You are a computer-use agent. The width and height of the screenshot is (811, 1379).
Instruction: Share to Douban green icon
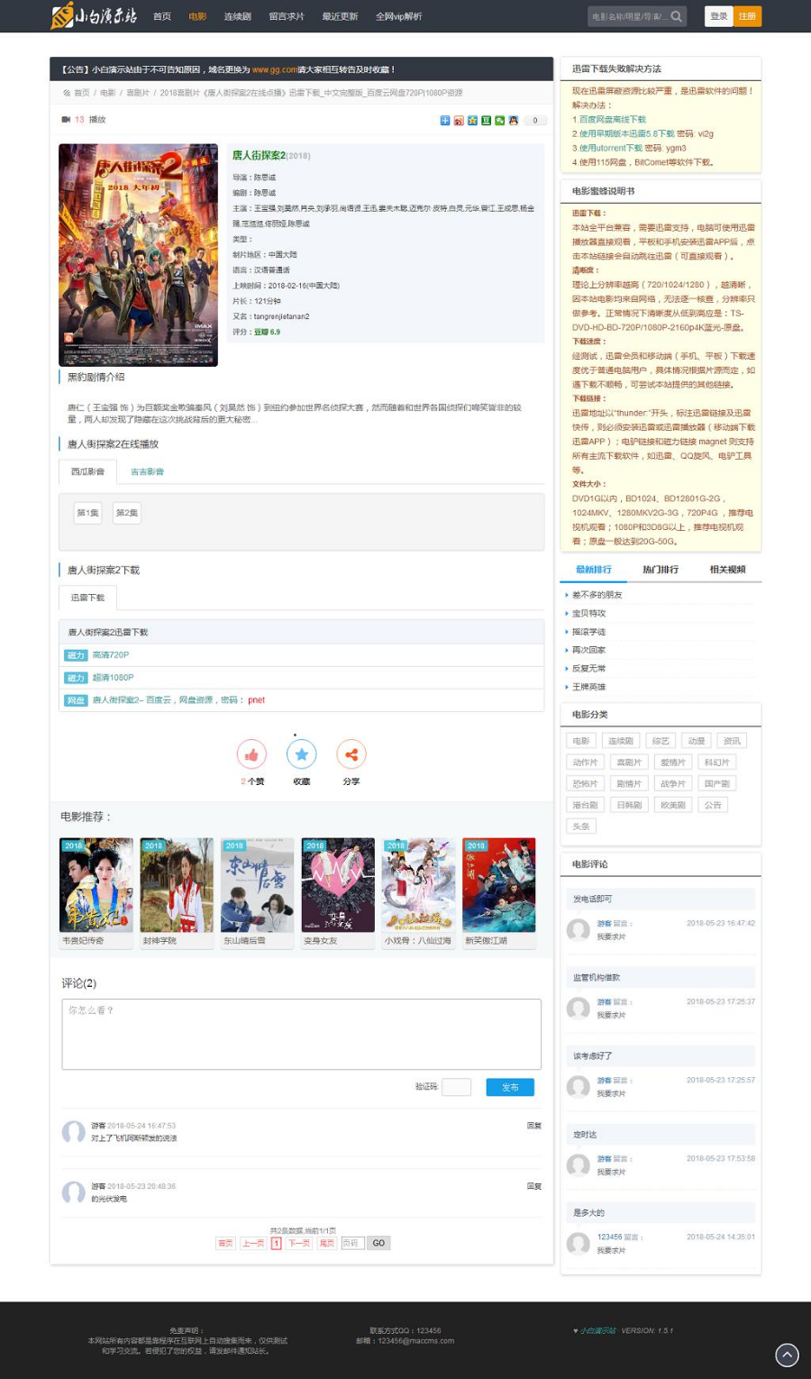[x=486, y=120]
